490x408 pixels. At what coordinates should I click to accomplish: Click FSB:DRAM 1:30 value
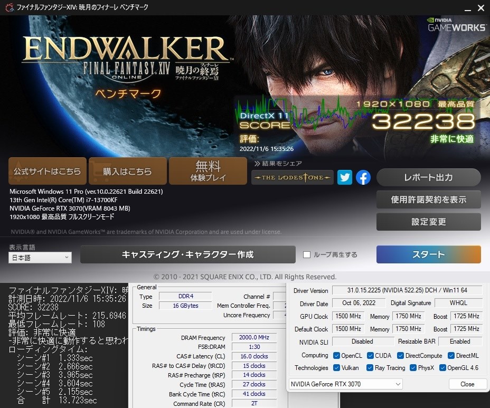click(254, 347)
